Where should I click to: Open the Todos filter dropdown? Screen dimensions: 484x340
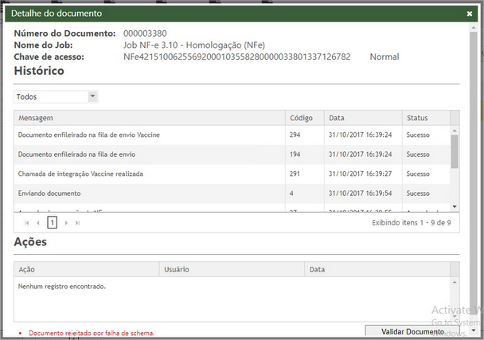[92, 96]
